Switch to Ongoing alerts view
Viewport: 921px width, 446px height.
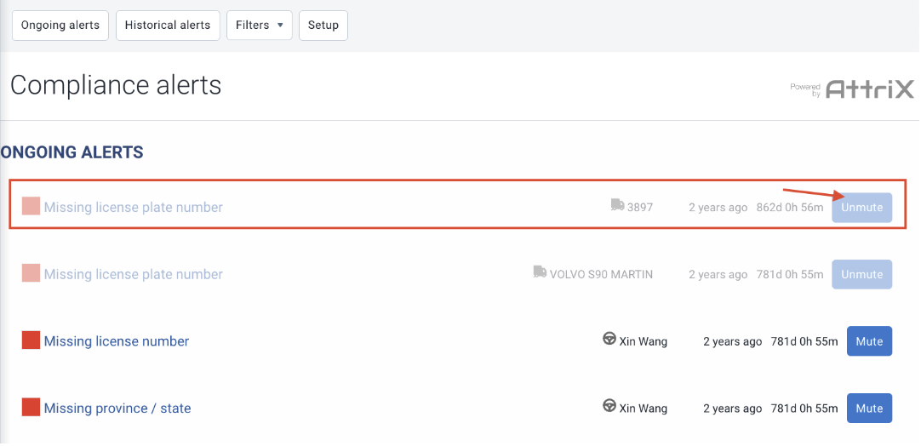60,26
